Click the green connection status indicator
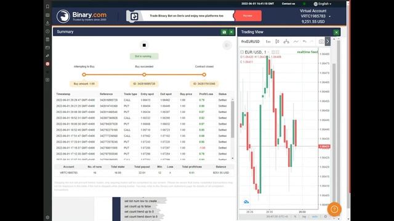The width and height of the screenshot is (394, 221). (x=304, y=4)
